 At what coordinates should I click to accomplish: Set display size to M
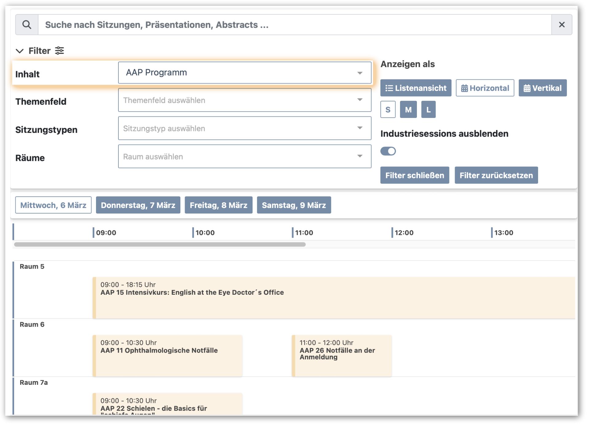408,109
